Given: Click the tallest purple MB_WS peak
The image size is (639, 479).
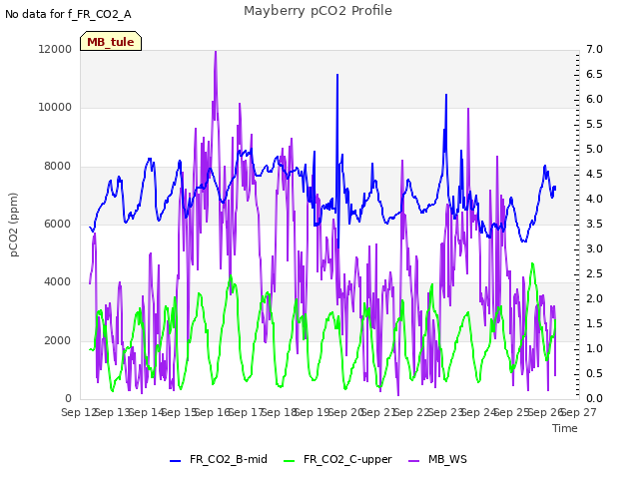Looking at the screenshot, I should point(216,53).
